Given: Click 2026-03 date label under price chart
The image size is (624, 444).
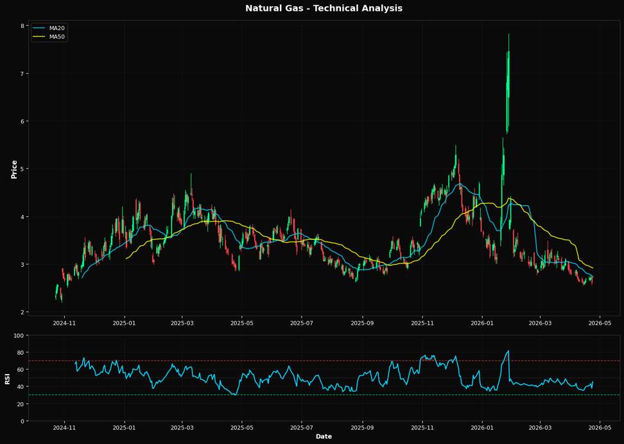Looking at the screenshot, I should click(x=540, y=323).
